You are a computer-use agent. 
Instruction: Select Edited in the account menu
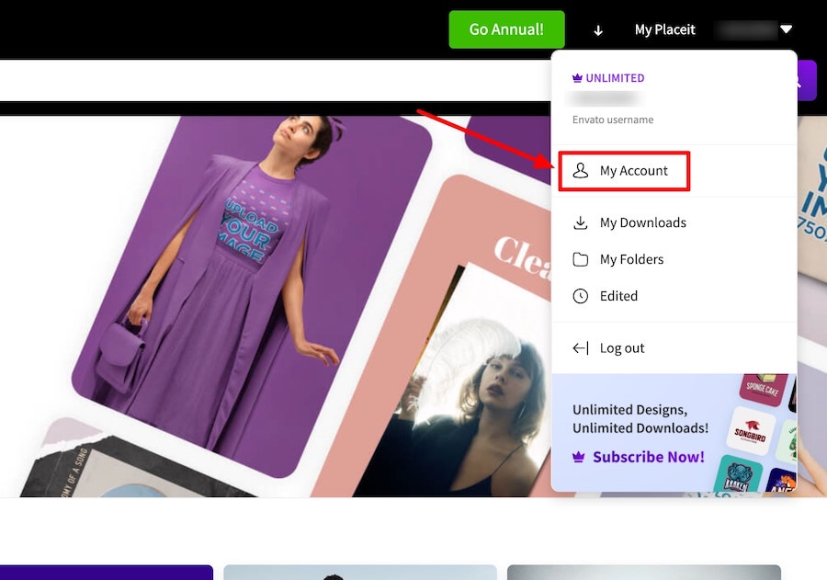(x=618, y=296)
